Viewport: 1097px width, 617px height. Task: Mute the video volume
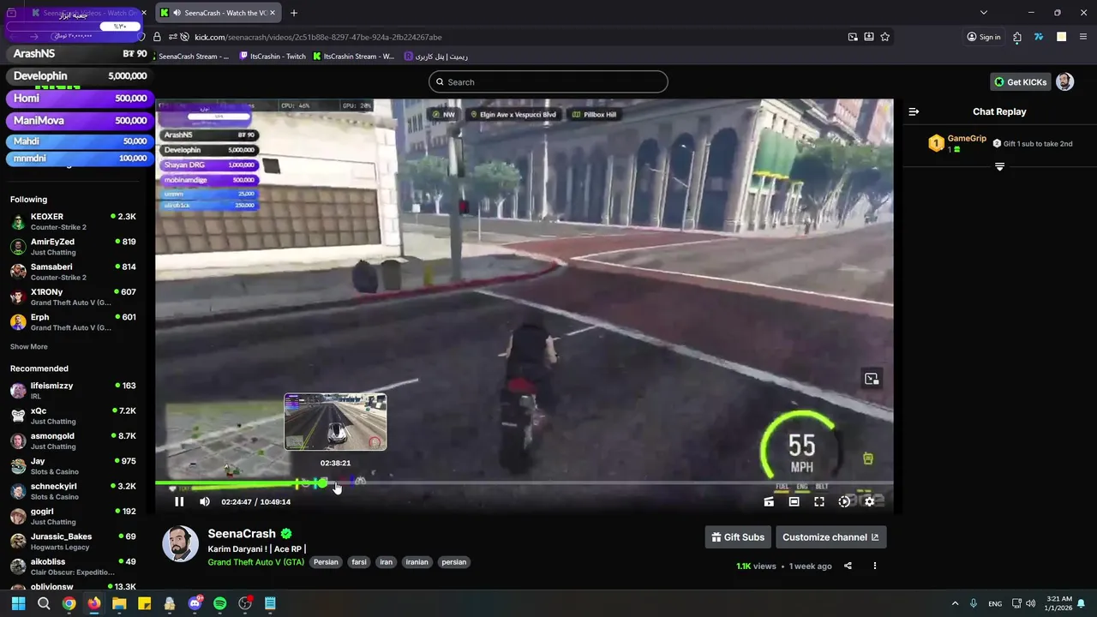coord(204,502)
